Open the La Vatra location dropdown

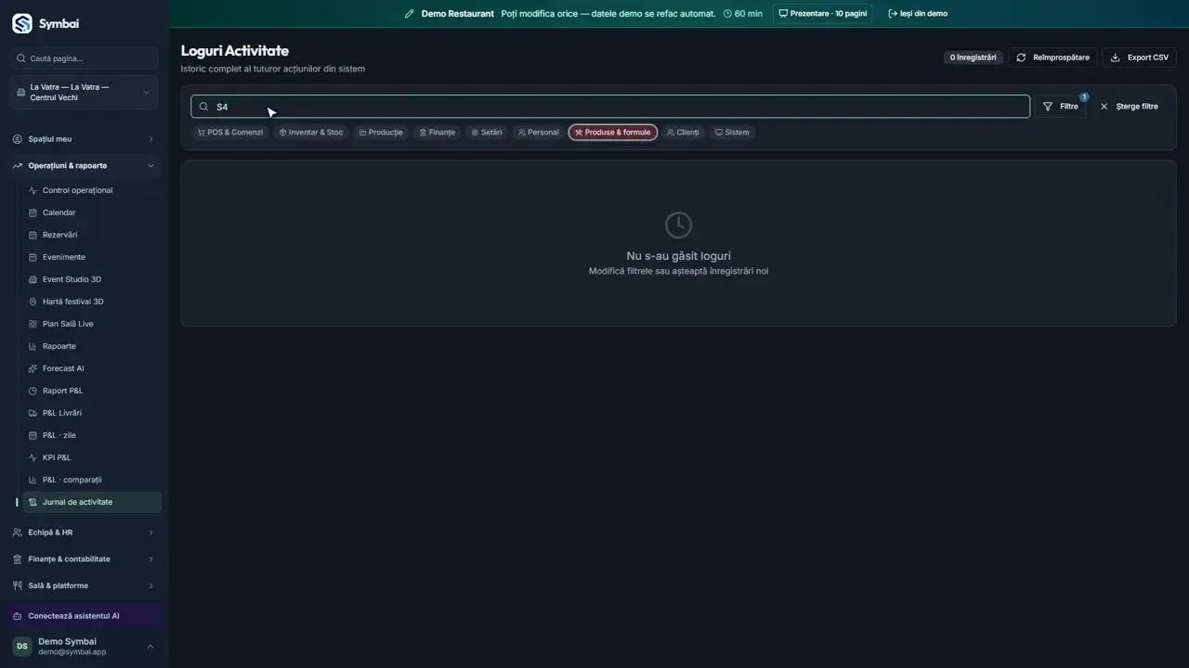[84, 93]
